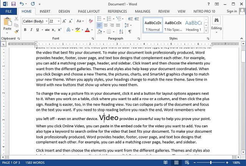Click the 1583 WORDS count in the status bar
Viewport: 246px width, 166px height.
(x=35, y=163)
